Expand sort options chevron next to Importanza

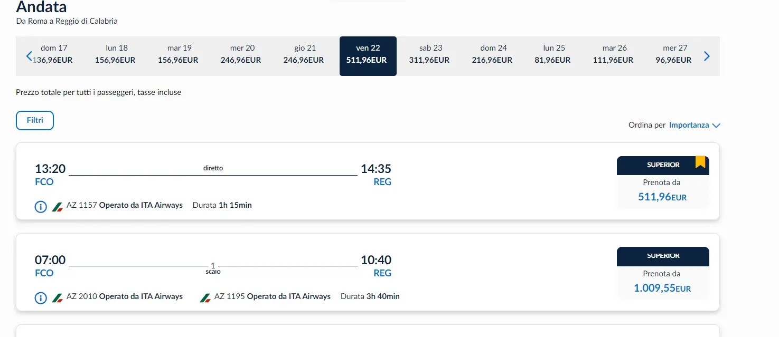pos(716,126)
